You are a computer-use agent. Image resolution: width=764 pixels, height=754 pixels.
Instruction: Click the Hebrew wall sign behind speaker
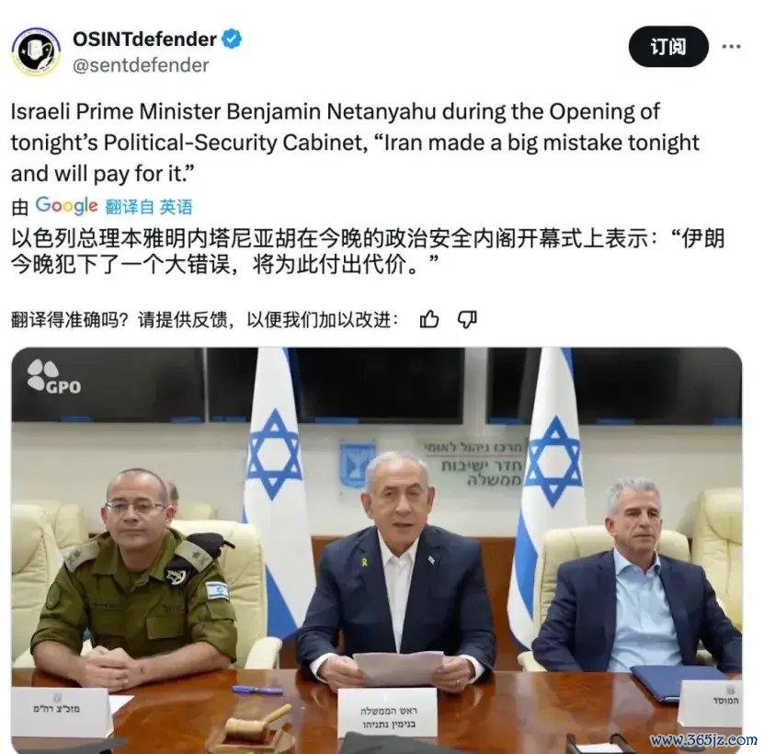[473, 463]
